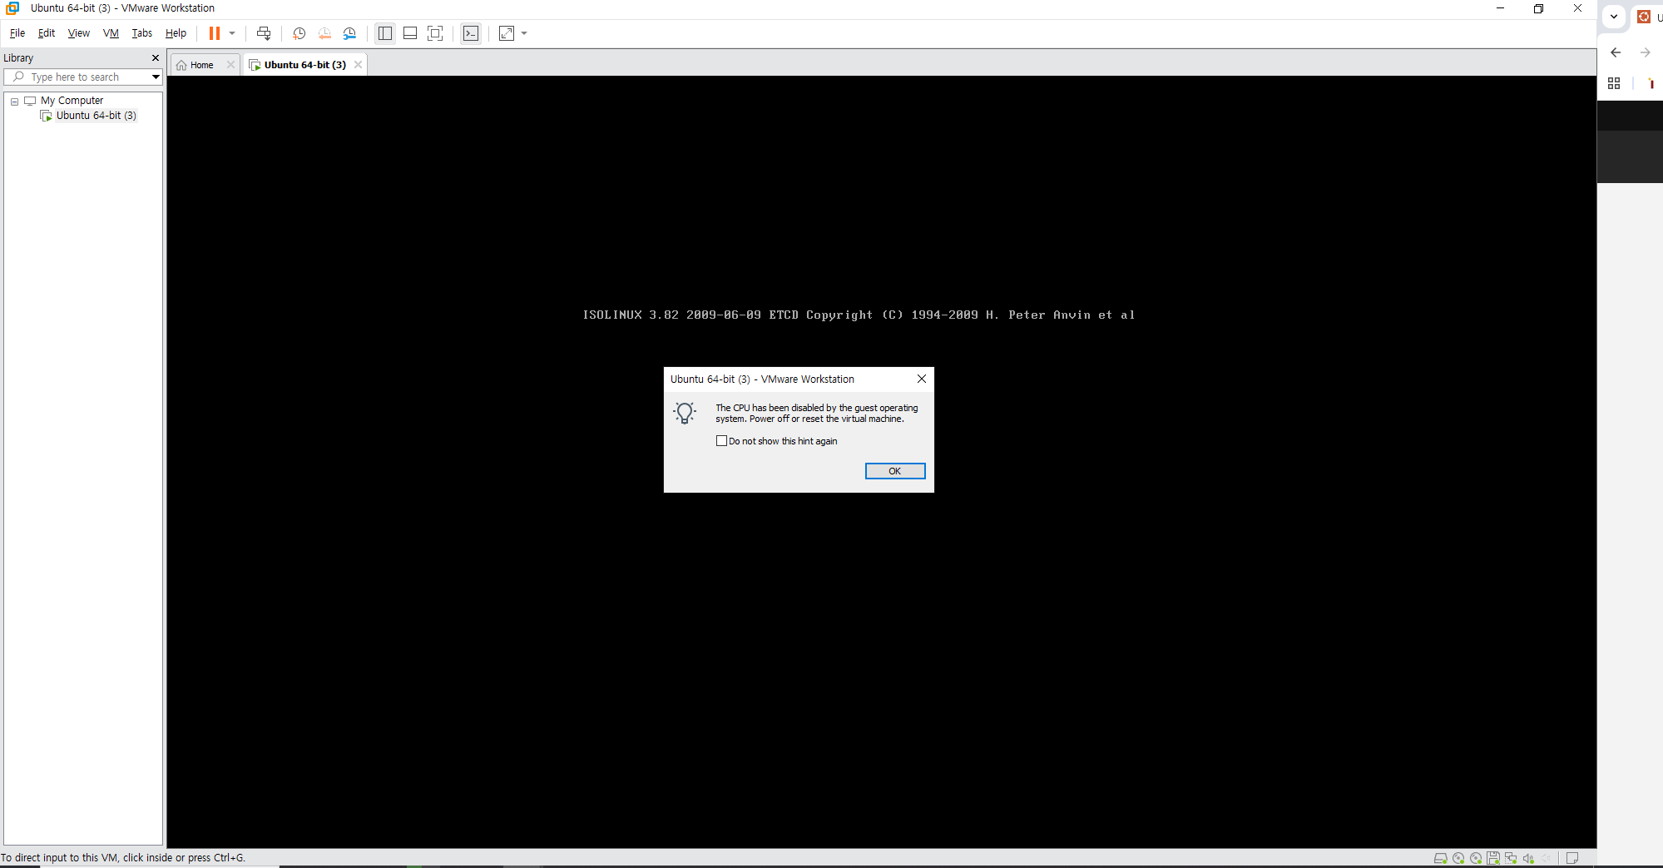Toggle the thumbnail bar view
Image resolution: width=1663 pixels, height=868 pixels.
pyautogui.click(x=410, y=33)
